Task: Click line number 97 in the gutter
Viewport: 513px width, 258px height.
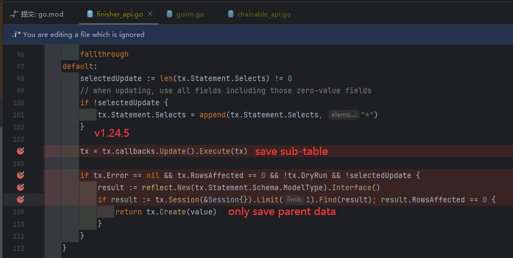Action: (x=20, y=66)
